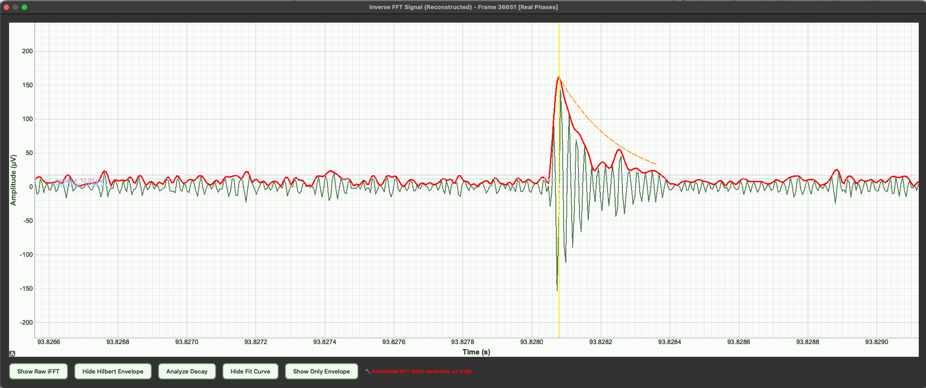This screenshot has height=388, width=926.
Task: Click the 'Time (s)' axis label
Action: click(x=476, y=352)
